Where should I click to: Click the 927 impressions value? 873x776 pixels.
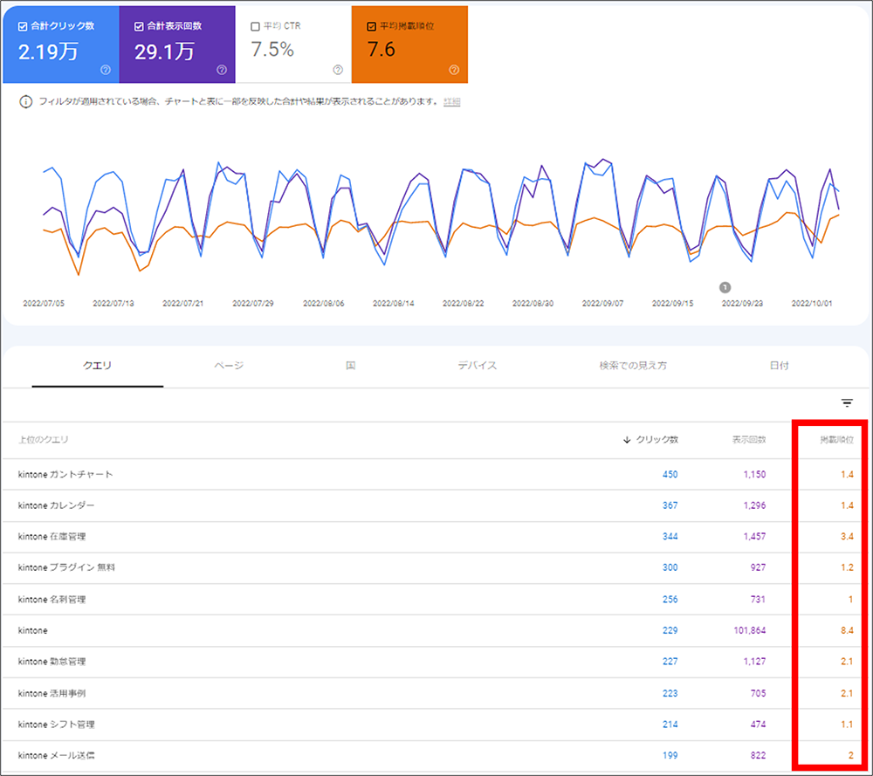(x=758, y=567)
